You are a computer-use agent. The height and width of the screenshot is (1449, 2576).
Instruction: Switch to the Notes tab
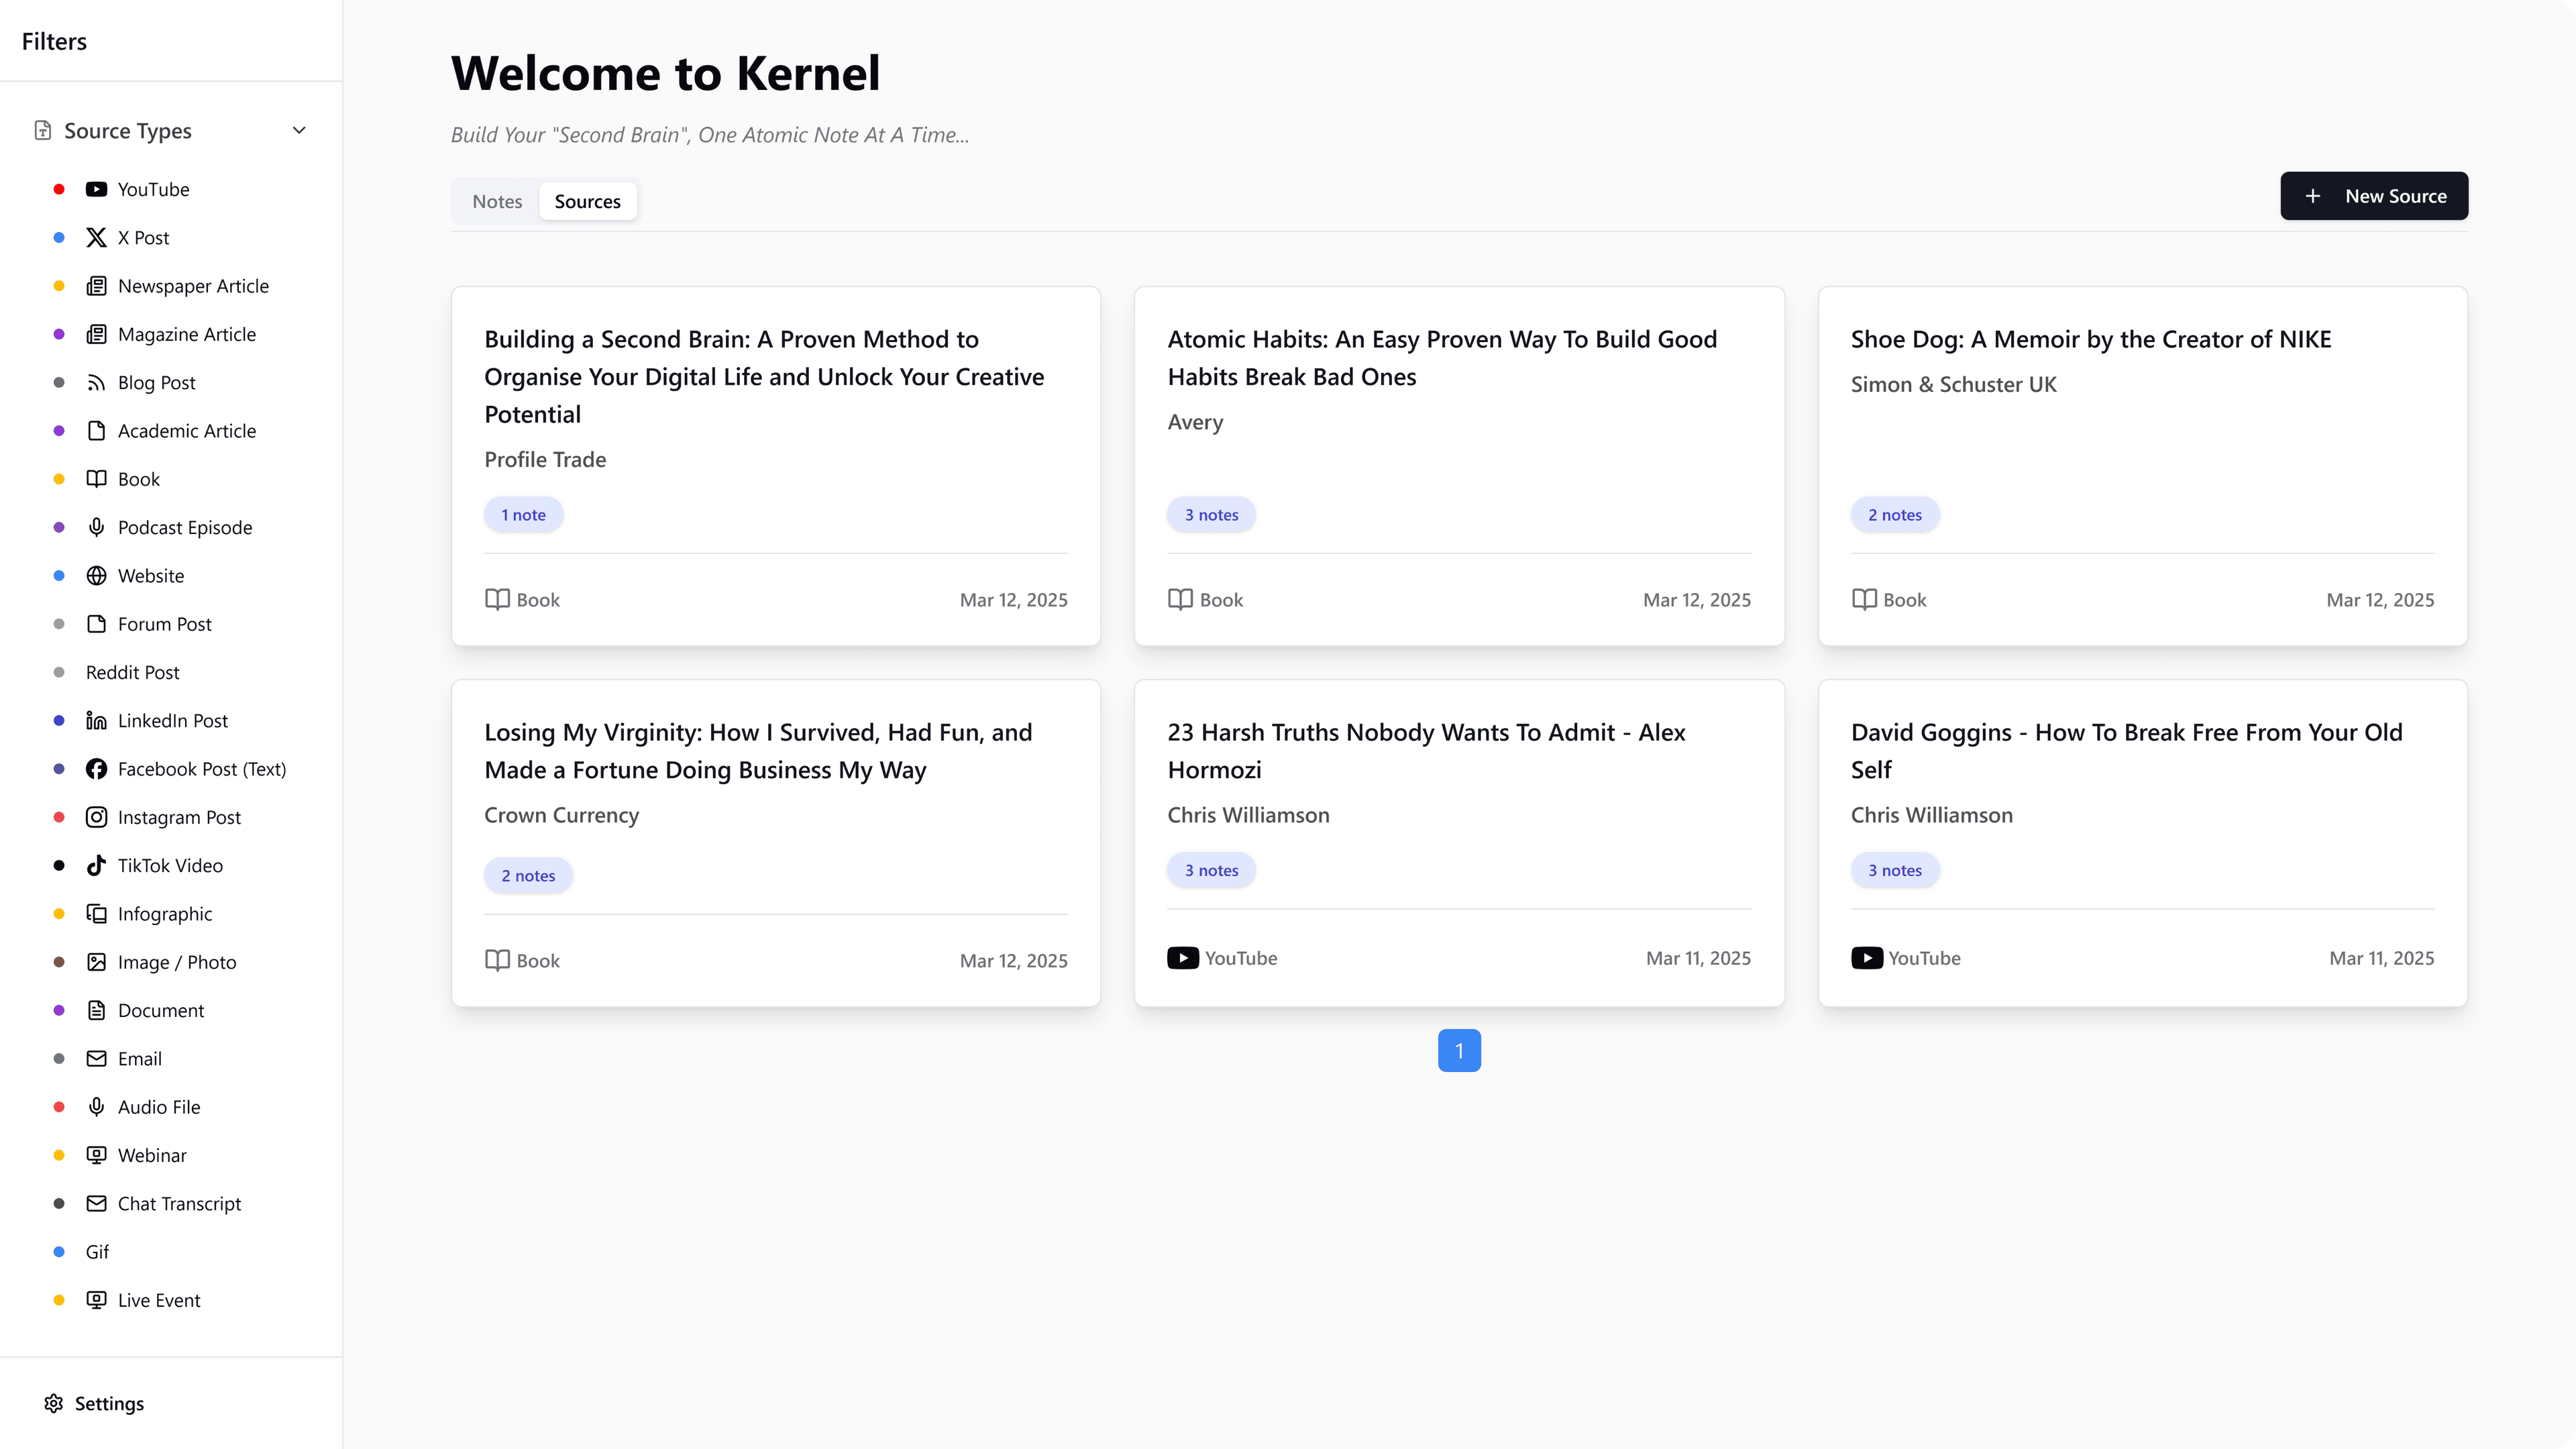pyautogui.click(x=497, y=201)
